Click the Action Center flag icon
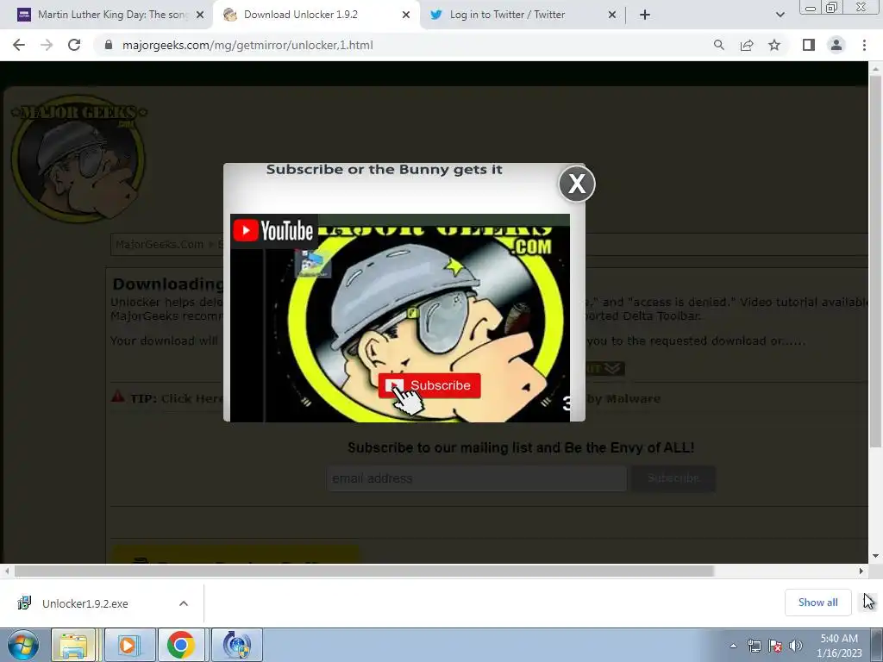 pyautogui.click(x=775, y=646)
